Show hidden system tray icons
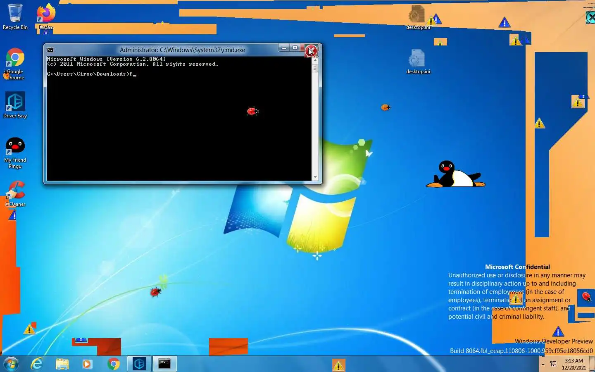Screen dimensions: 595x372 (x=543, y=364)
